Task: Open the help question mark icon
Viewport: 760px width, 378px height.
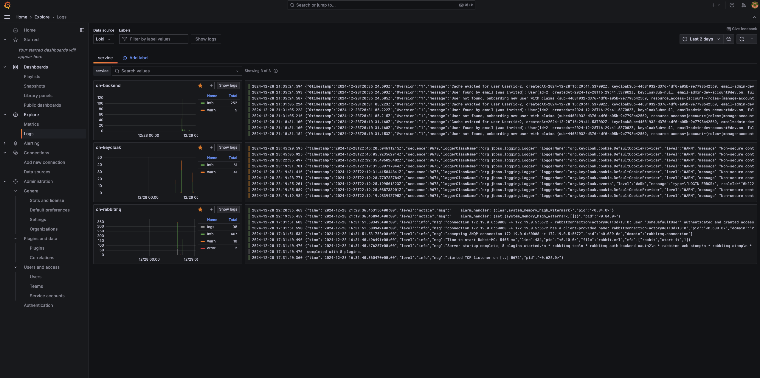Action: click(x=732, y=5)
